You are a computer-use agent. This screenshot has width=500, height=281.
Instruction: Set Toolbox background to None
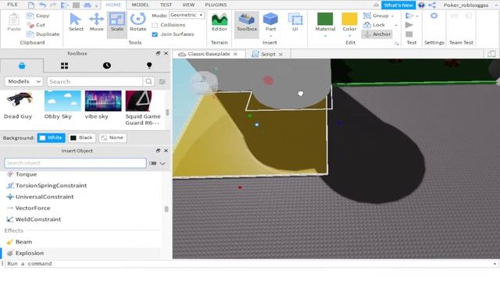point(112,137)
